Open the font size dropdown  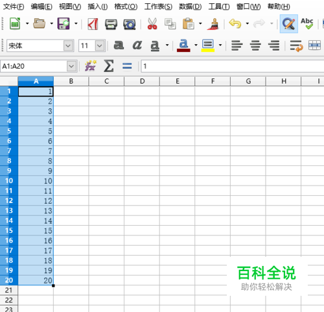coord(100,45)
